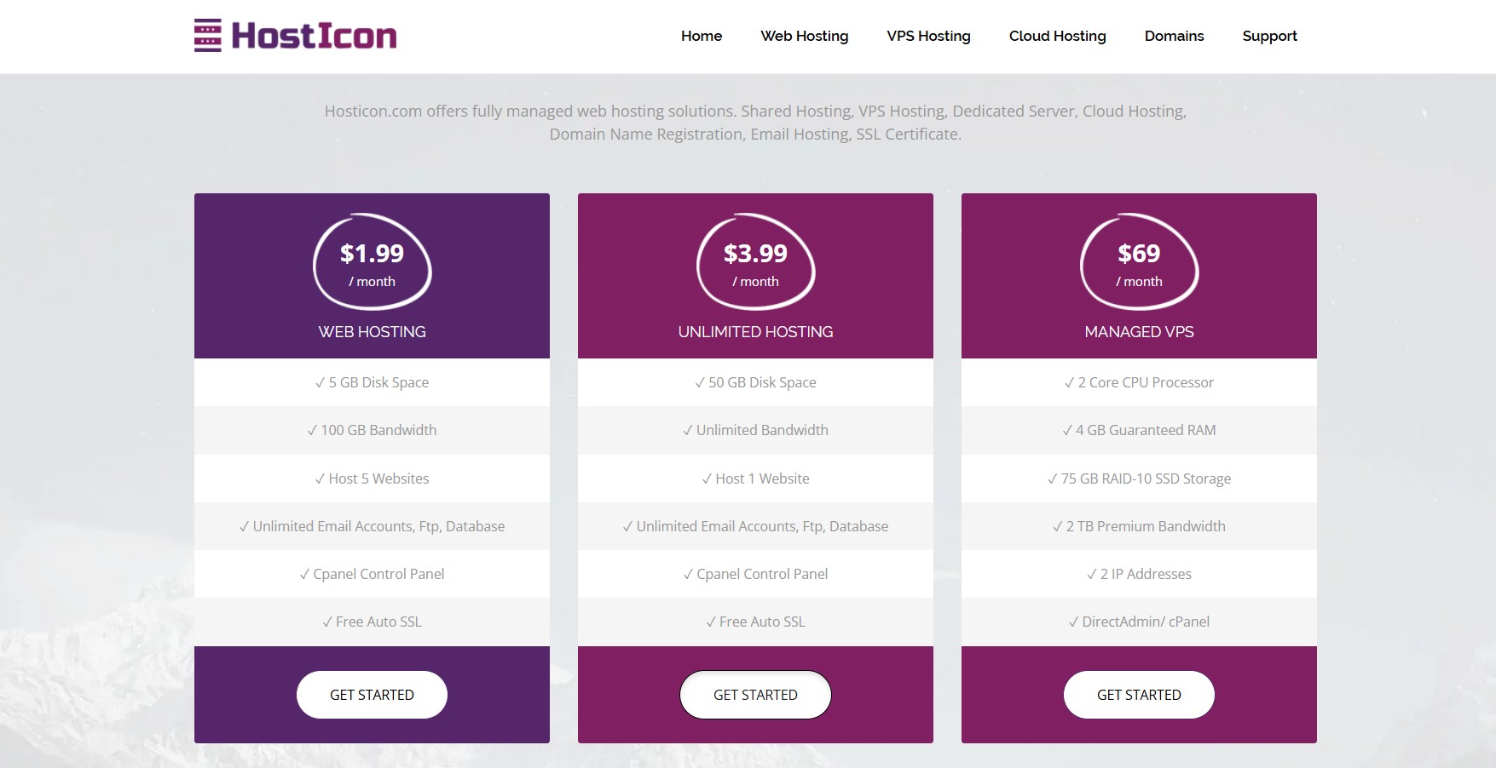Click the HostIcon server logo icon
This screenshot has height=768, width=1496.
[x=207, y=36]
